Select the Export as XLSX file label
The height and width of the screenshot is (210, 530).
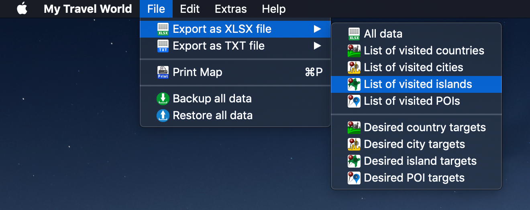pyautogui.click(x=222, y=29)
